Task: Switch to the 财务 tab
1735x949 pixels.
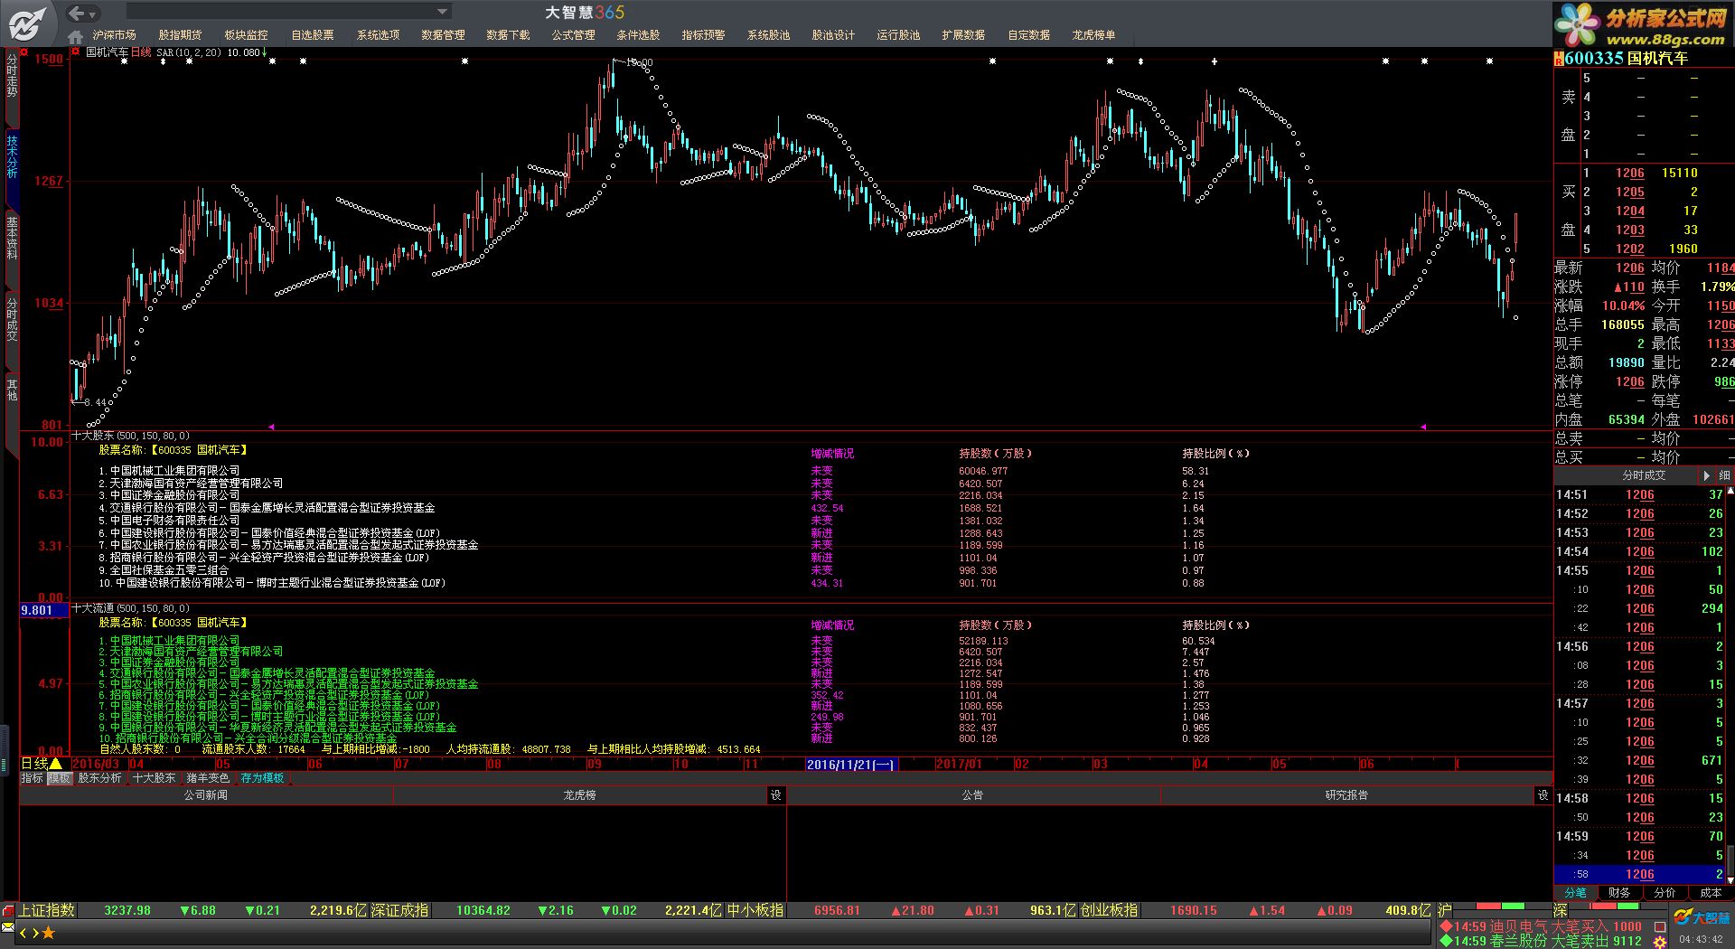Action: click(x=1620, y=893)
